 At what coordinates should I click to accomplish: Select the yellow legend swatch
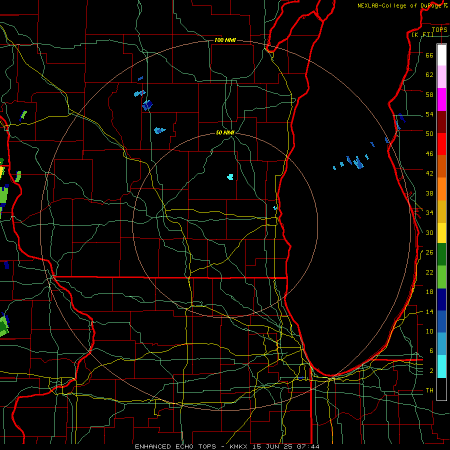pyautogui.click(x=441, y=233)
